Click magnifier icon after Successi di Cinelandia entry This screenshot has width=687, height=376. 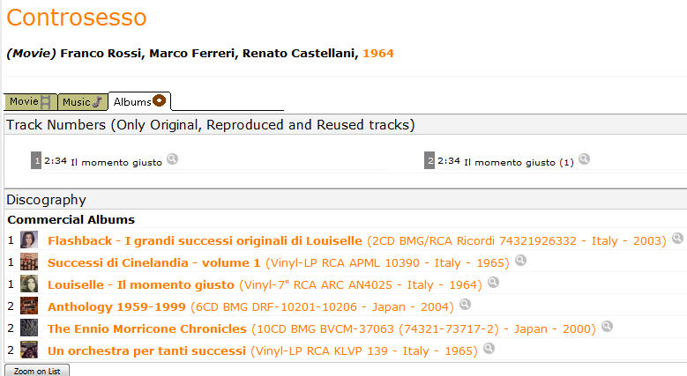click(520, 260)
